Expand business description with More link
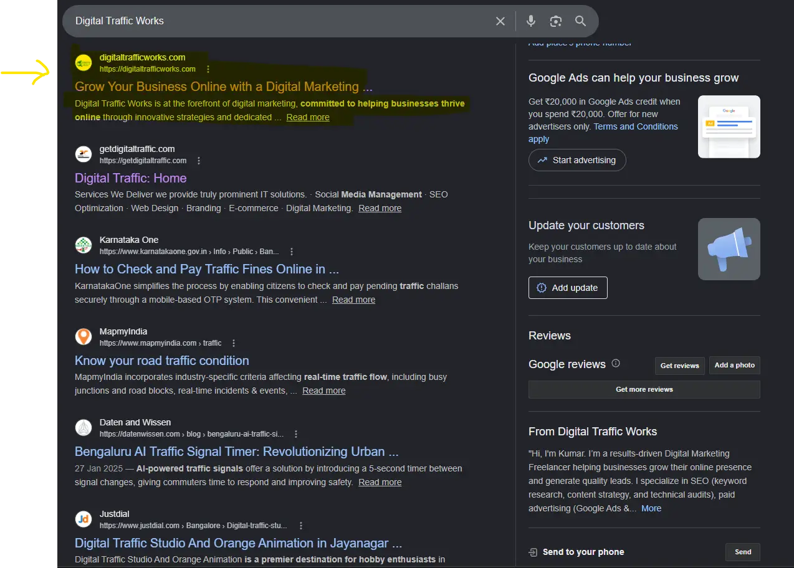 651,508
